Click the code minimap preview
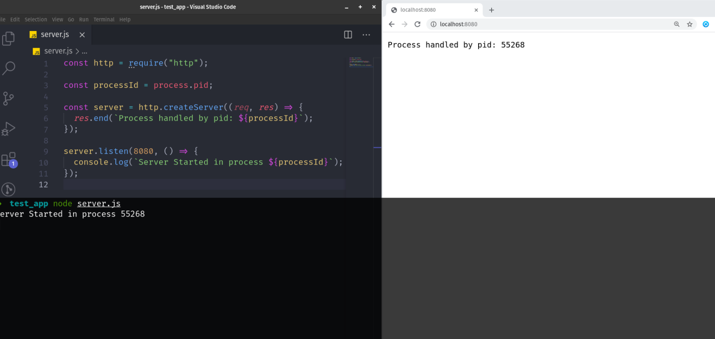715x339 pixels. [361, 62]
